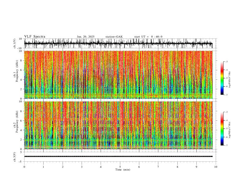Click the 'start UT = 0 :40: 0' text
Screen dimensions: 243x187
[148, 37]
